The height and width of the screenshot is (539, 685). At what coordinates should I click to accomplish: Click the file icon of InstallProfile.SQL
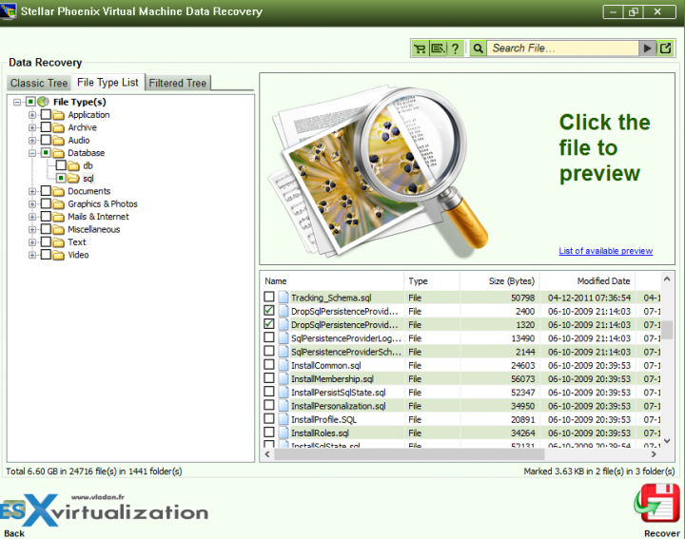point(284,419)
